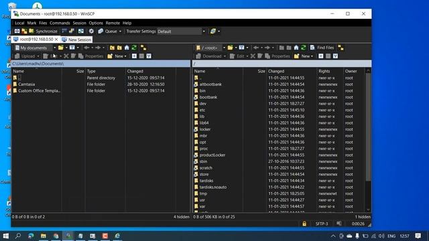Click the Open Terminal console icon
The height and width of the screenshot is (241, 429).
click(64, 31)
